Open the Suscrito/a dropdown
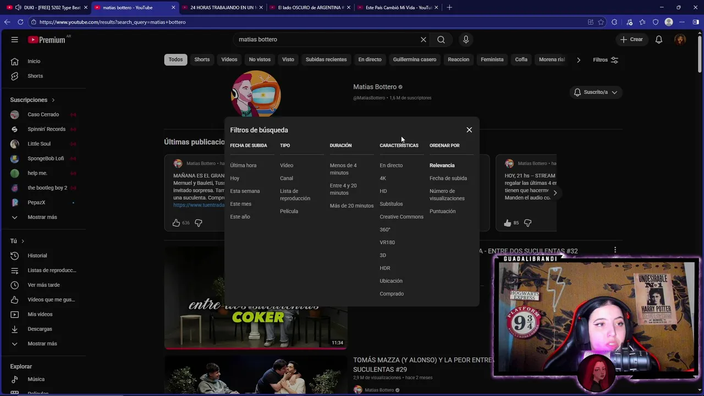Viewport: 704px width, 396px height. click(596, 92)
